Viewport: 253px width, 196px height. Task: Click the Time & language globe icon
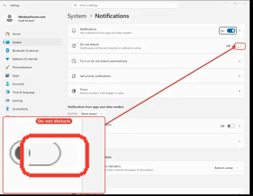pyautogui.click(x=8, y=92)
